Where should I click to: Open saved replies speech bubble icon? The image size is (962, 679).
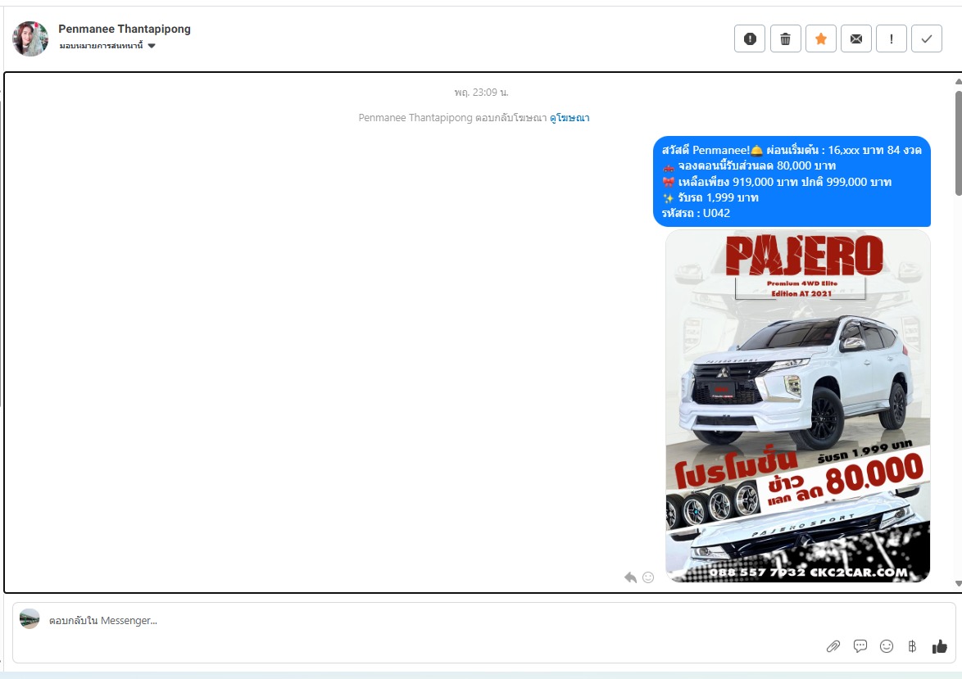pos(860,646)
